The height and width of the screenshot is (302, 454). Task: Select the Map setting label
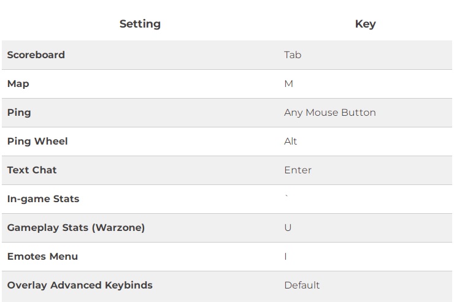(x=18, y=84)
